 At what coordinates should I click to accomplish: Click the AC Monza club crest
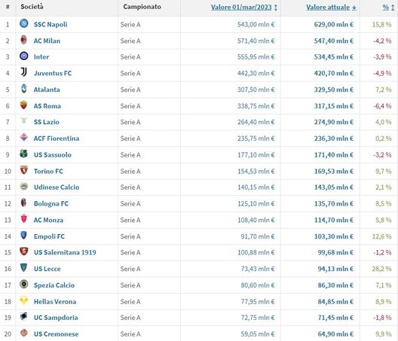(24, 219)
